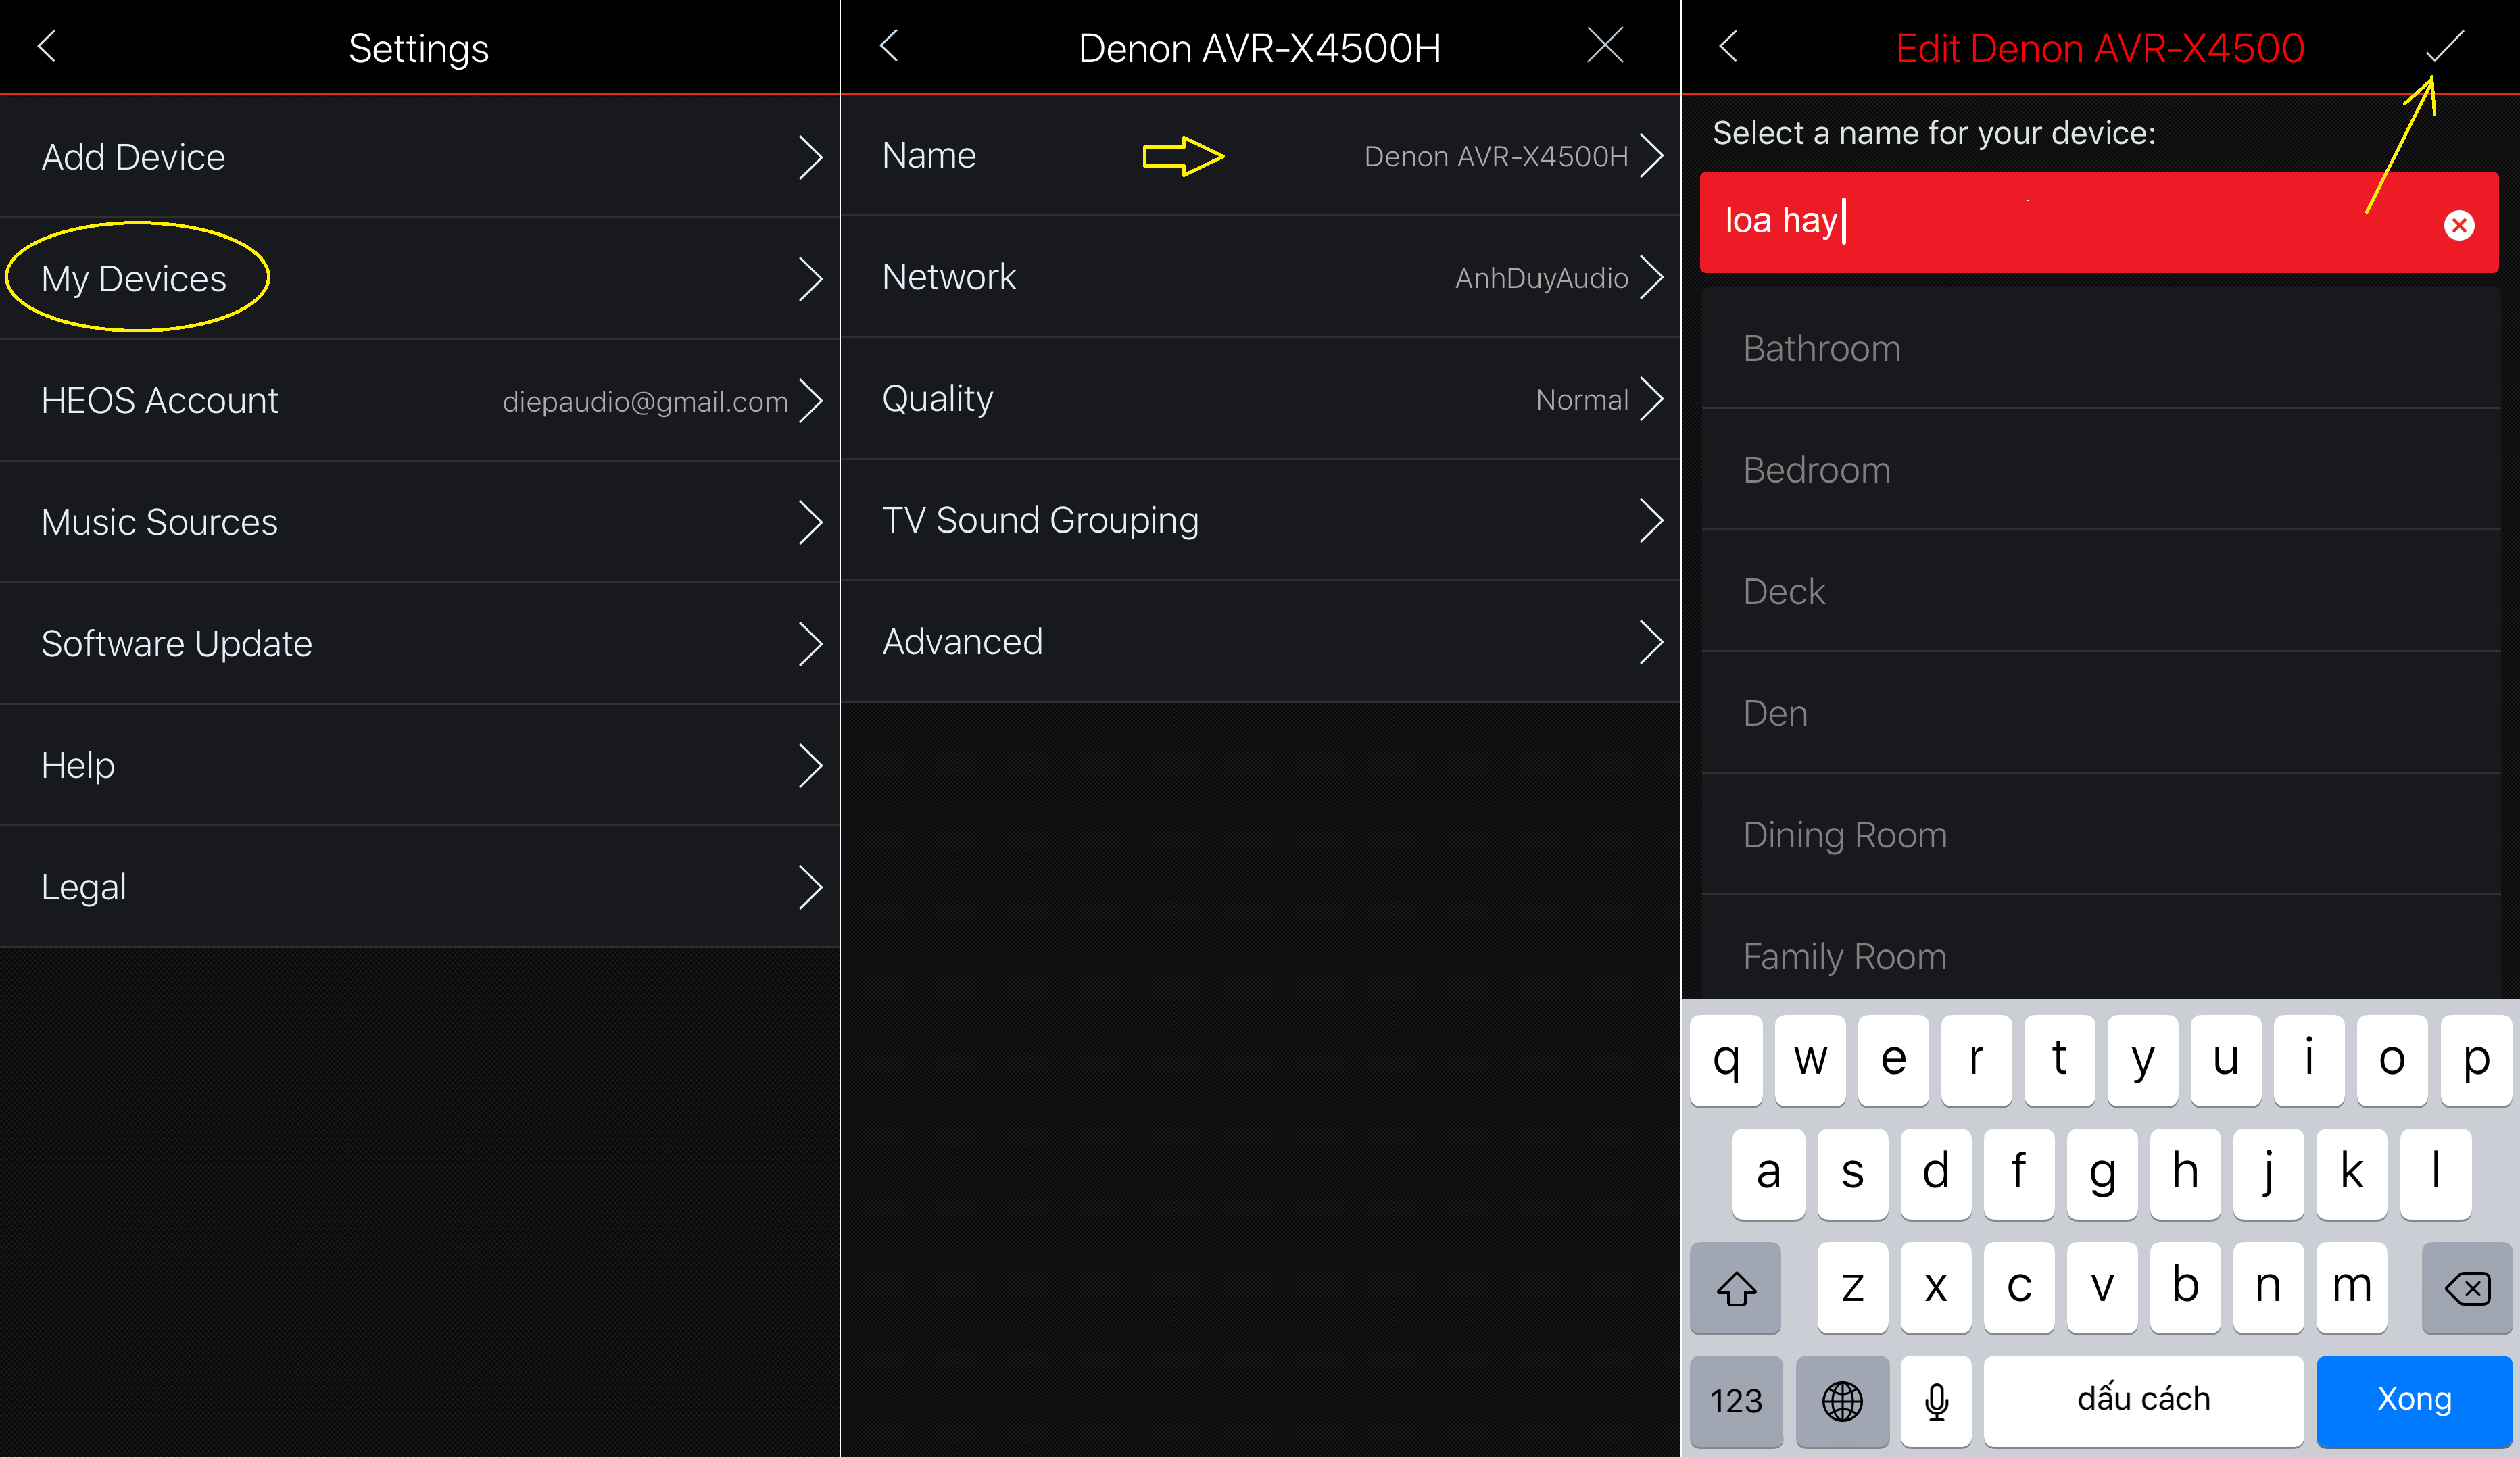Select the Name field chevron arrow

[x=1656, y=156]
